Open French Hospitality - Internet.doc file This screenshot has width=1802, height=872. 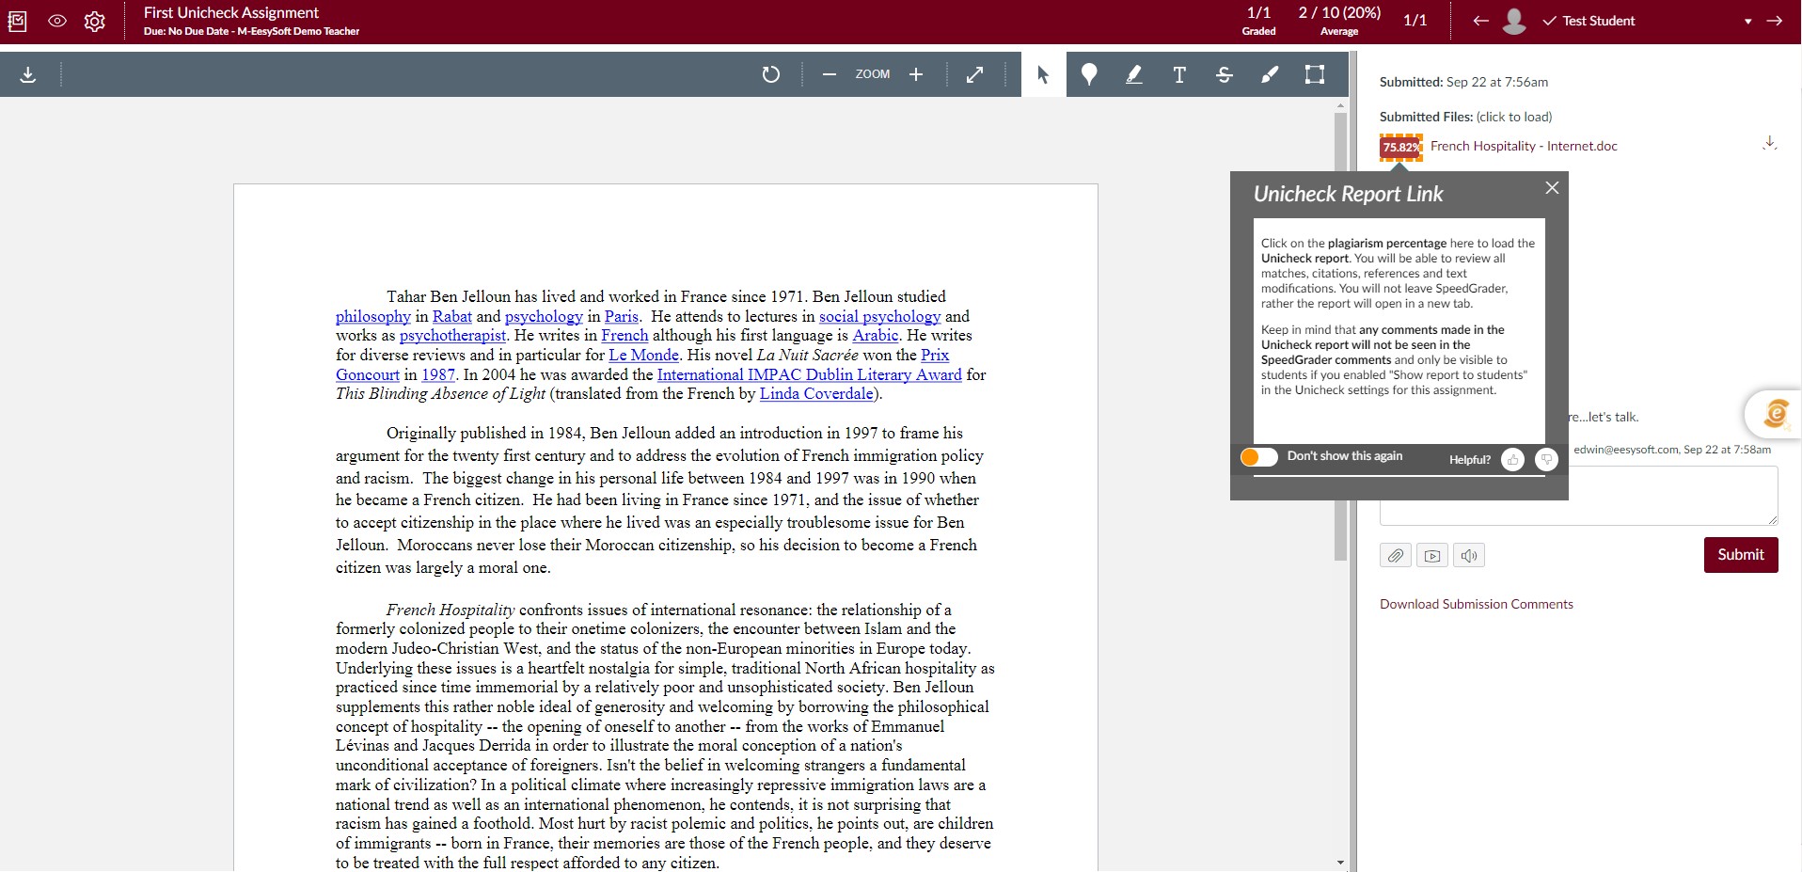pos(1524,146)
